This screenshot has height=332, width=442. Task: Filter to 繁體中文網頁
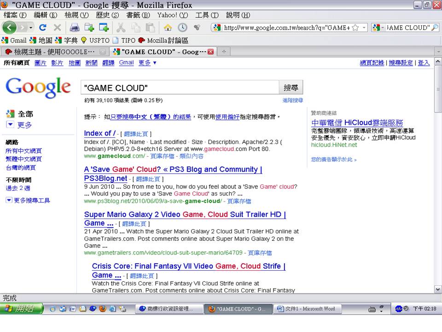[23, 159]
